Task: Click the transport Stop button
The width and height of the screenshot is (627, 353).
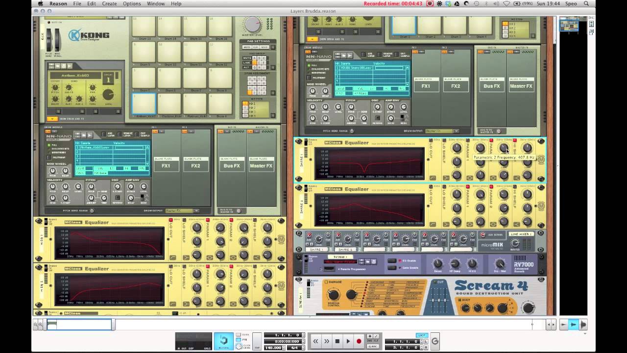Action: 338,341
